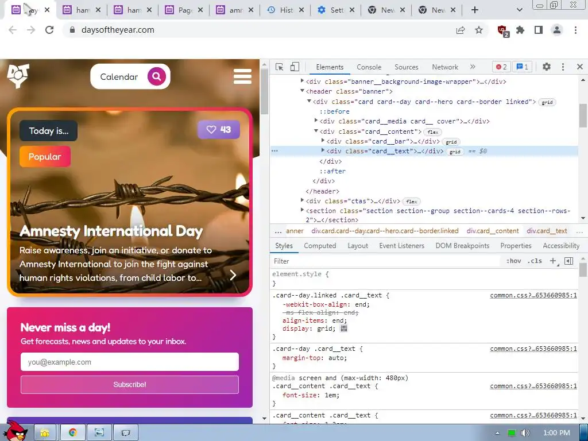Open the Properties tab
Screen dimensions: 588x441
516,246
